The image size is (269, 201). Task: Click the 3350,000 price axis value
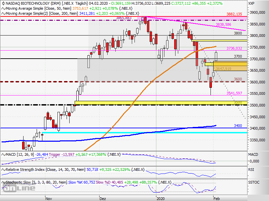[x=257, y=140]
